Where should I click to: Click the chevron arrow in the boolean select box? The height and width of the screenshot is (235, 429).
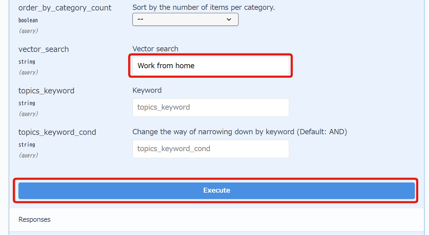(x=229, y=19)
